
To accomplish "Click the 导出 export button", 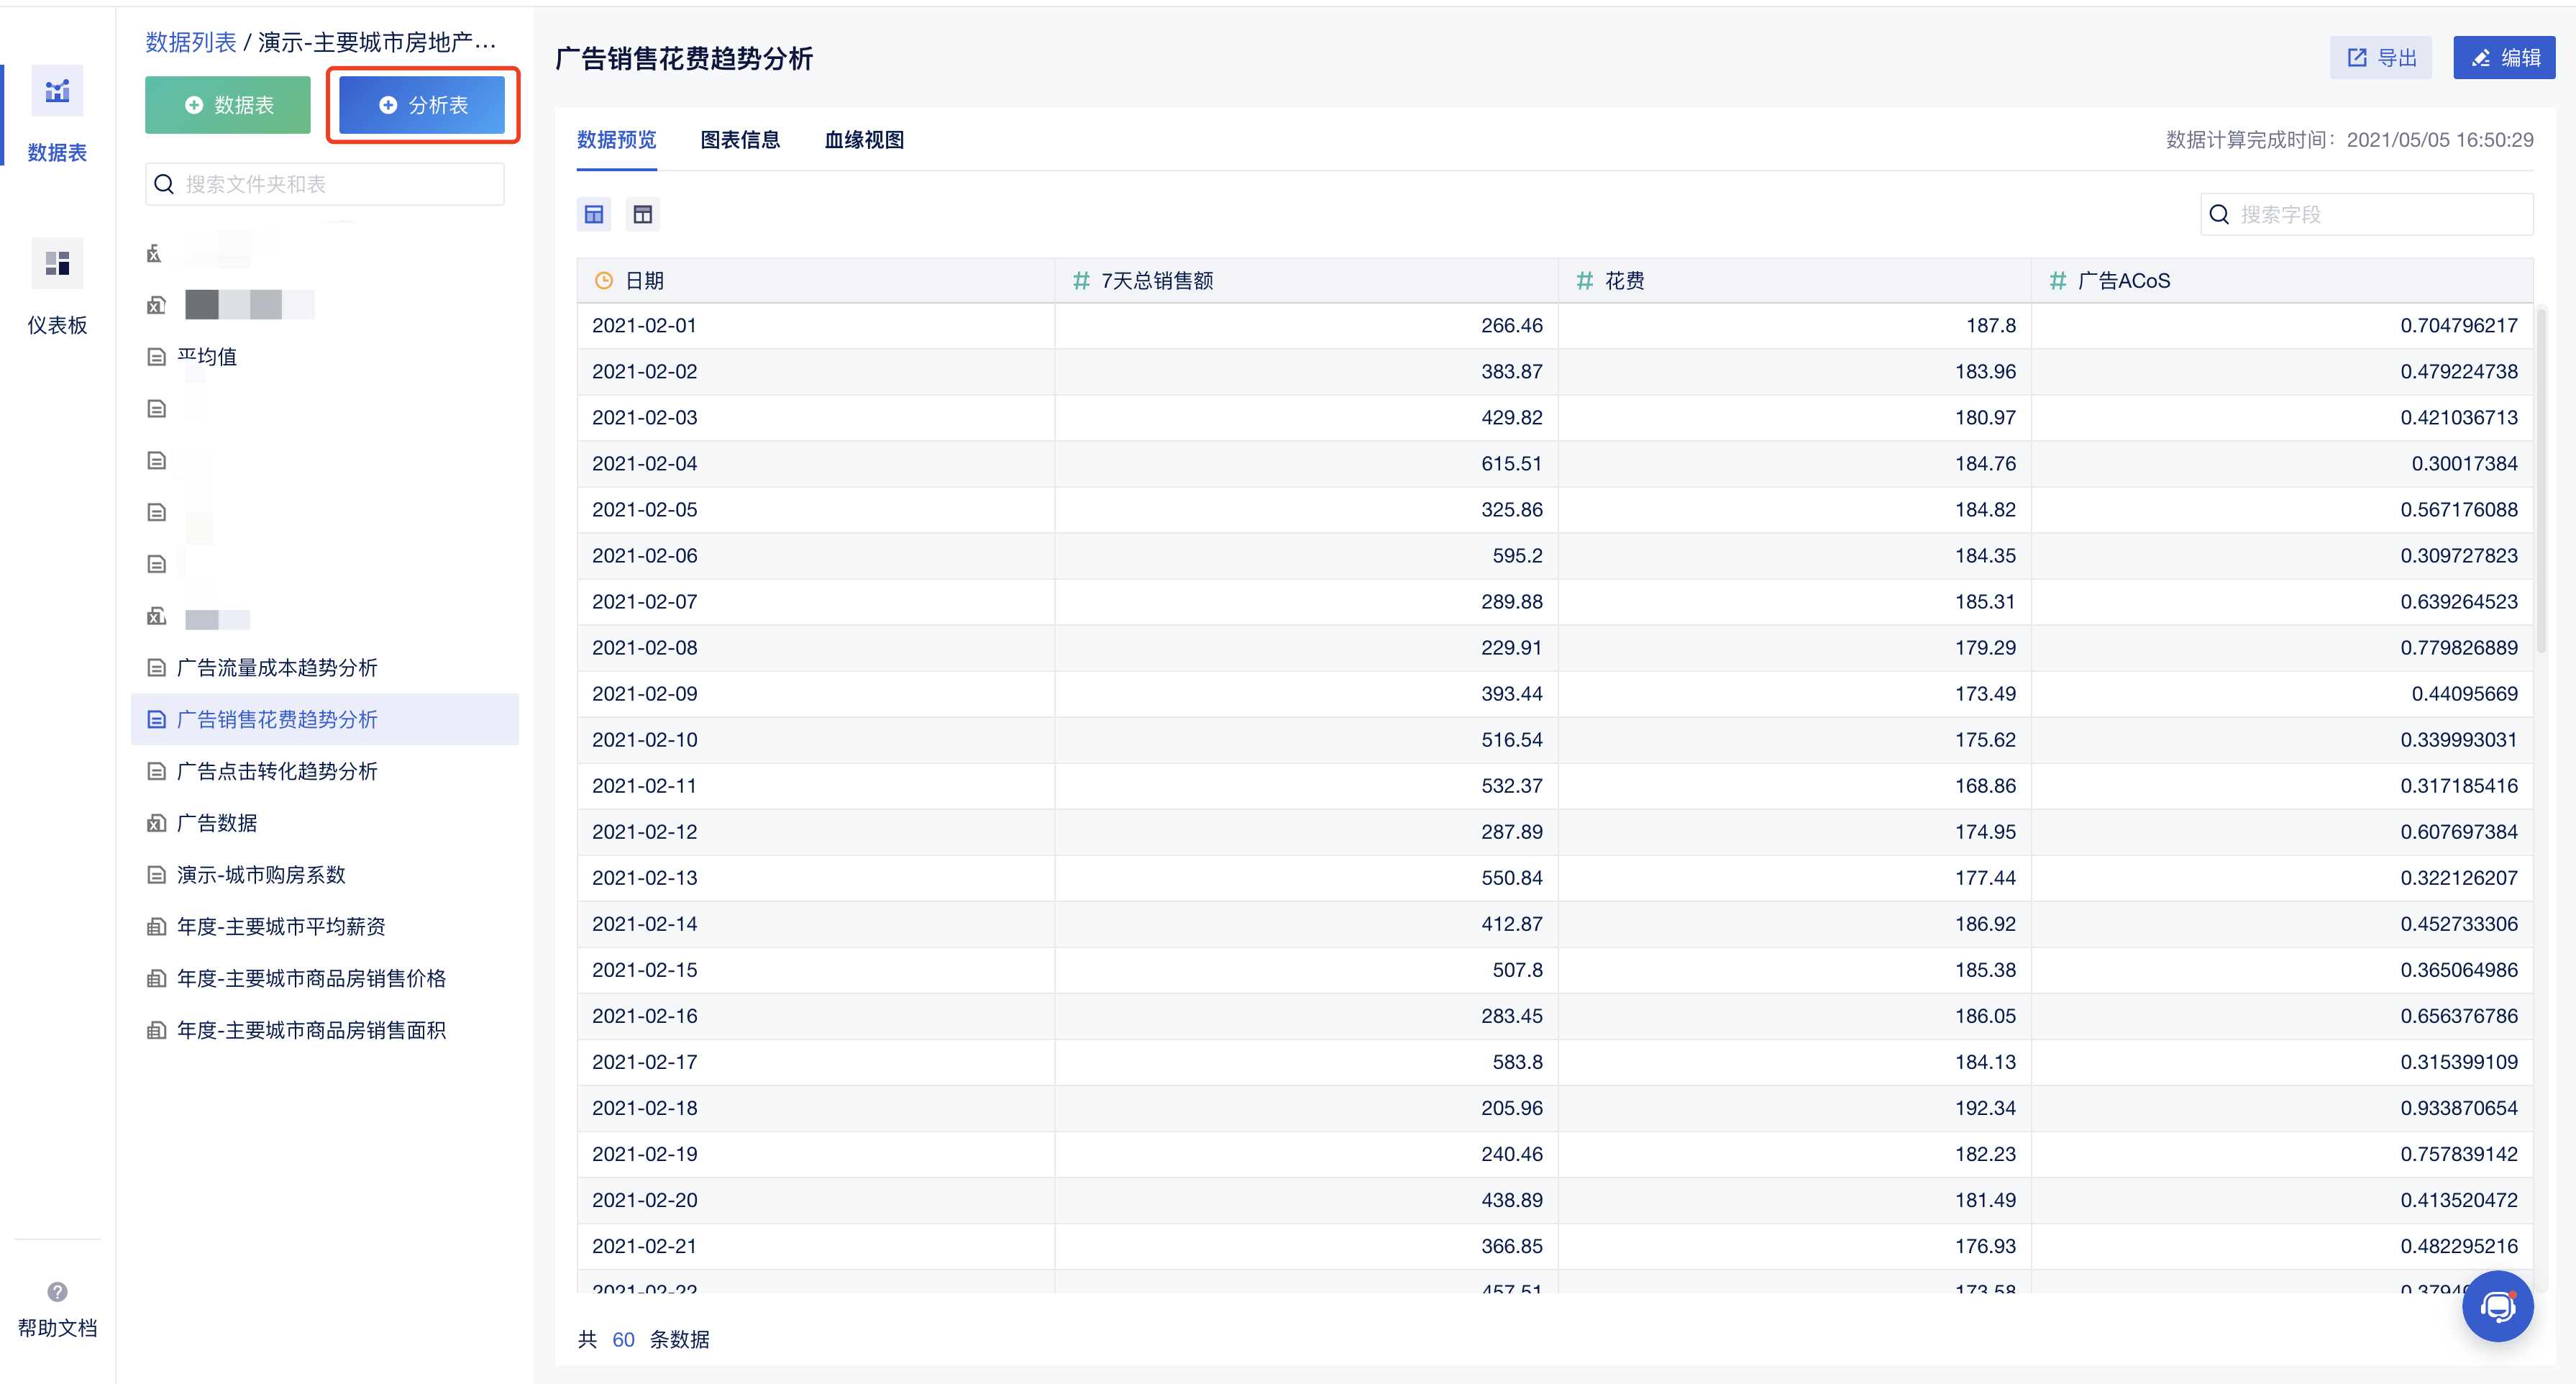I will click(2381, 58).
